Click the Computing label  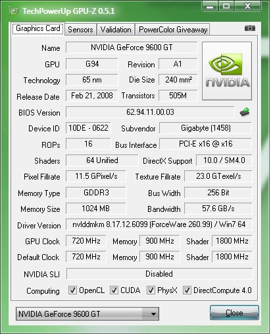point(43,291)
